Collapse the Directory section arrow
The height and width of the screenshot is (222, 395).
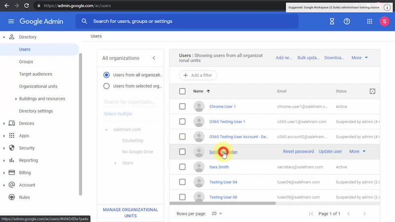[x=4, y=37]
